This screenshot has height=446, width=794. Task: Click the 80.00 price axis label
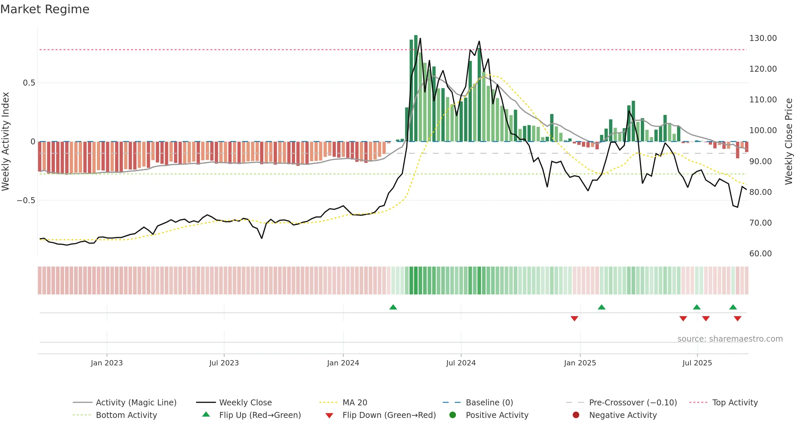point(761,192)
